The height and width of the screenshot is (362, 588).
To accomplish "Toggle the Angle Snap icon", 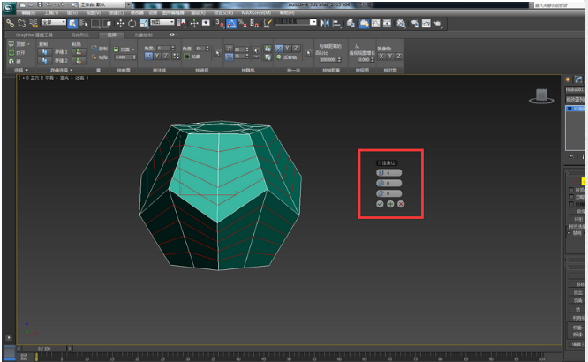I will 231,24.
